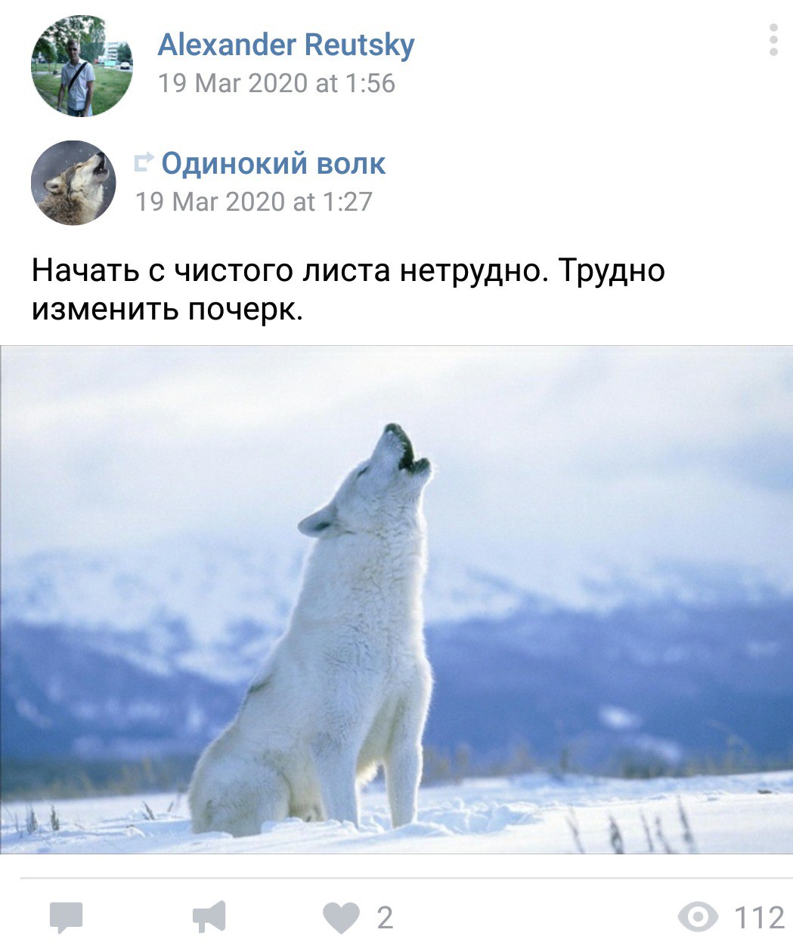Like the post with the heart icon
The width and height of the screenshot is (793, 948).
(342, 919)
